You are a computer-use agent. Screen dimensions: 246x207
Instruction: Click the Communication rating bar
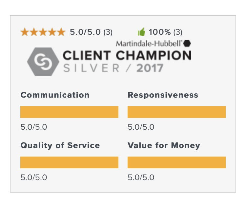click(69, 112)
